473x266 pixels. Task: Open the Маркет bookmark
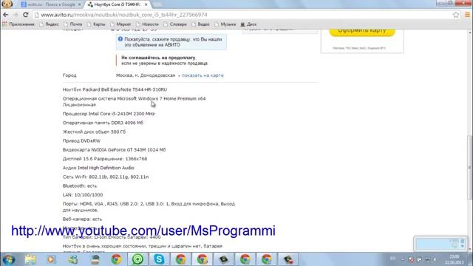click(x=120, y=24)
